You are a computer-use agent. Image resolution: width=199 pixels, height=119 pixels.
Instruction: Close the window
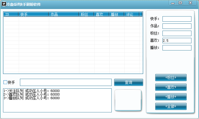[x=190, y=3]
